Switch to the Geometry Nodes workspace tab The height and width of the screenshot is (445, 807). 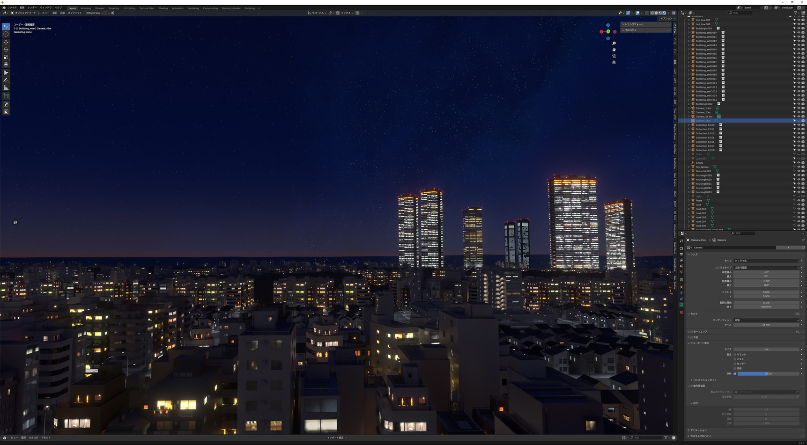(x=231, y=8)
